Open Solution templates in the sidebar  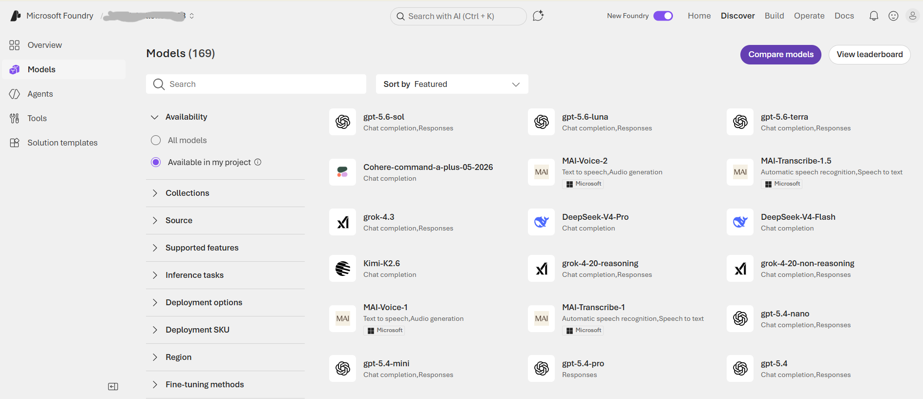[64, 143]
